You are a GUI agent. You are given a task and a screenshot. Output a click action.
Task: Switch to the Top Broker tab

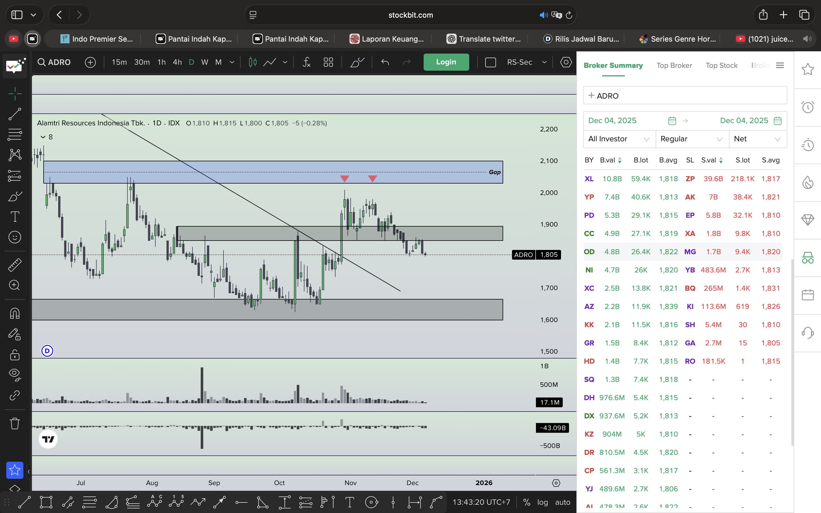[x=674, y=65]
